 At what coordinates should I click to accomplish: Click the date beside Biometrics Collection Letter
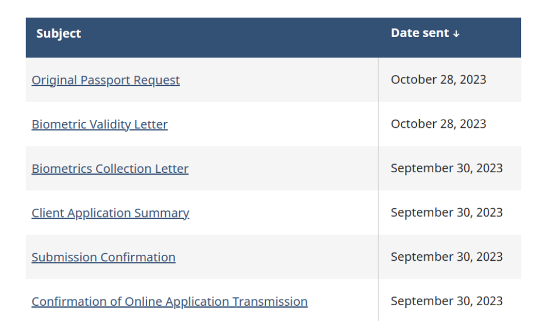click(447, 168)
